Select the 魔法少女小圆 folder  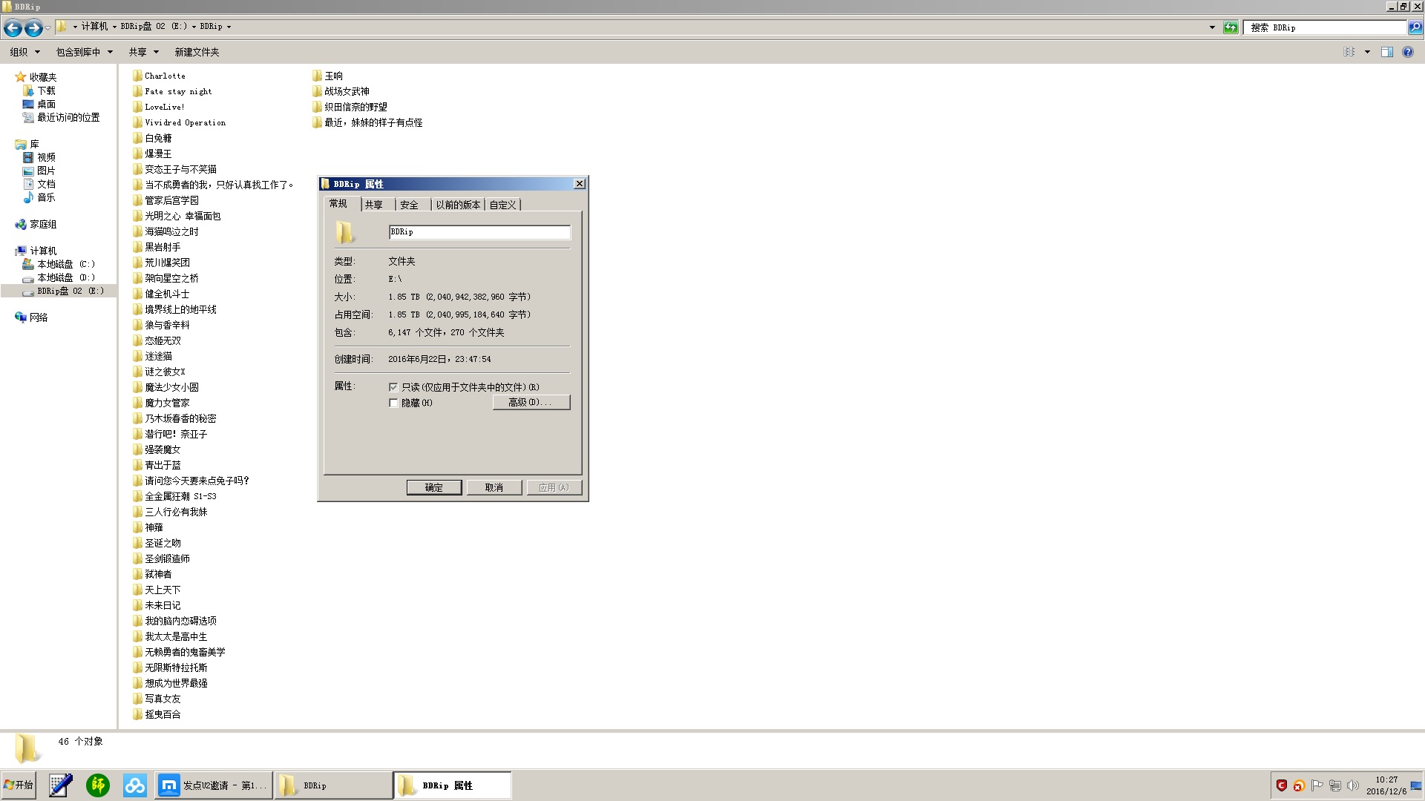click(166, 387)
